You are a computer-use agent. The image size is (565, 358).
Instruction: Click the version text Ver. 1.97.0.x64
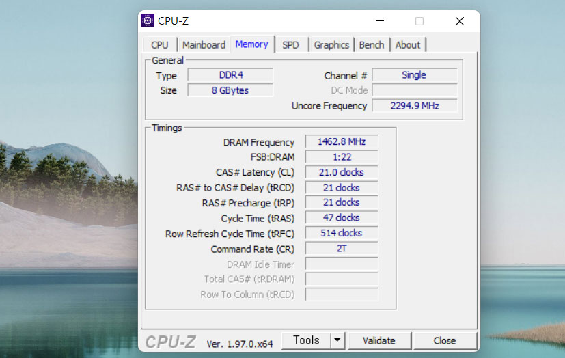pyautogui.click(x=240, y=344)
